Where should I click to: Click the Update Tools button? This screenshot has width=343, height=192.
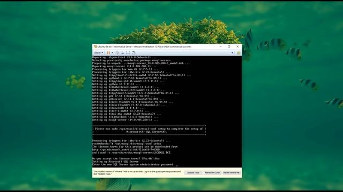193,173
